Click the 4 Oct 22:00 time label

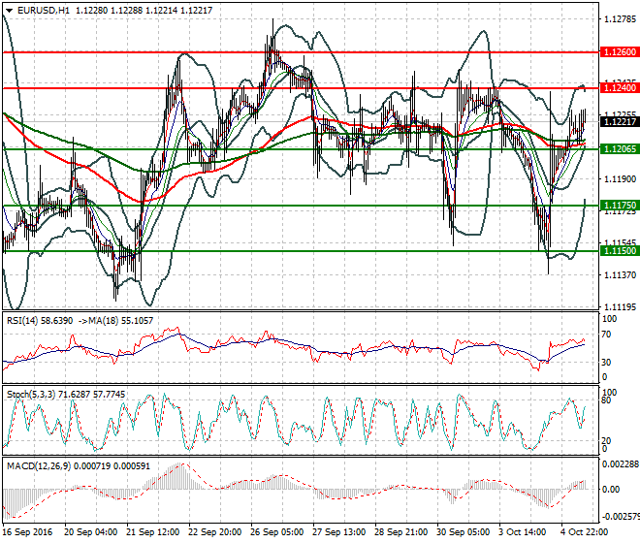585,532
